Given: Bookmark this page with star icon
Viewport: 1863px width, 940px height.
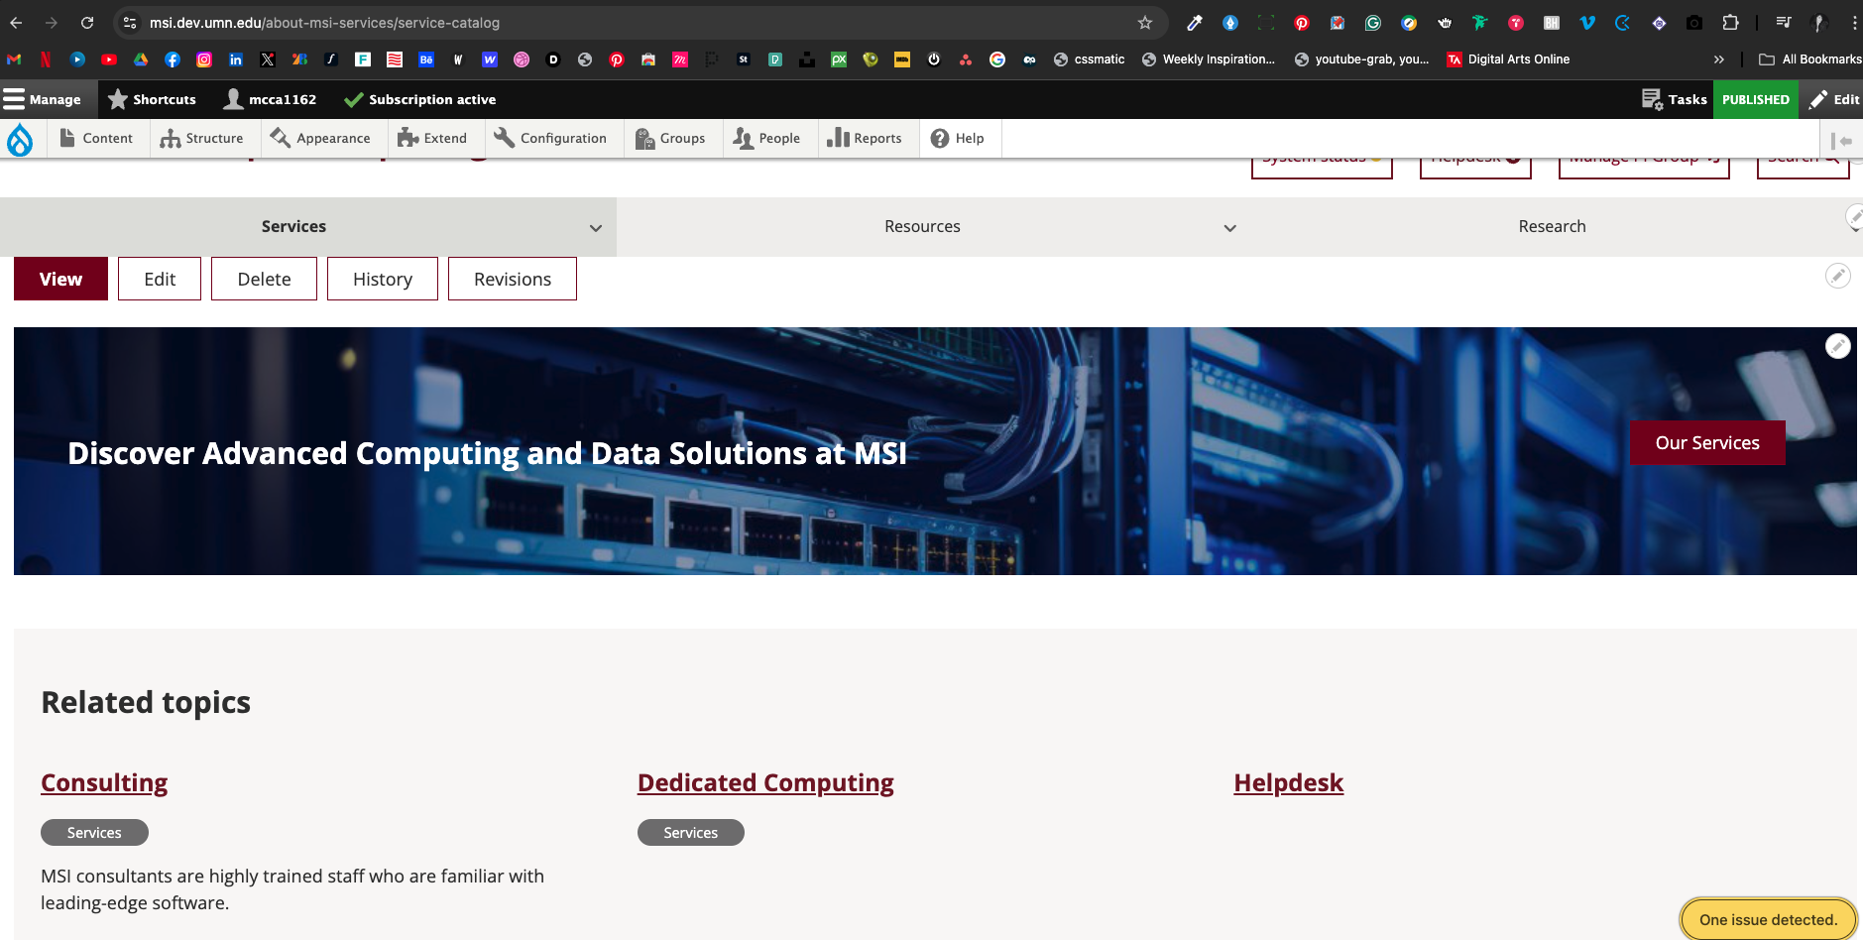Looking at the screenshot, I should [x=1145, y=23].
